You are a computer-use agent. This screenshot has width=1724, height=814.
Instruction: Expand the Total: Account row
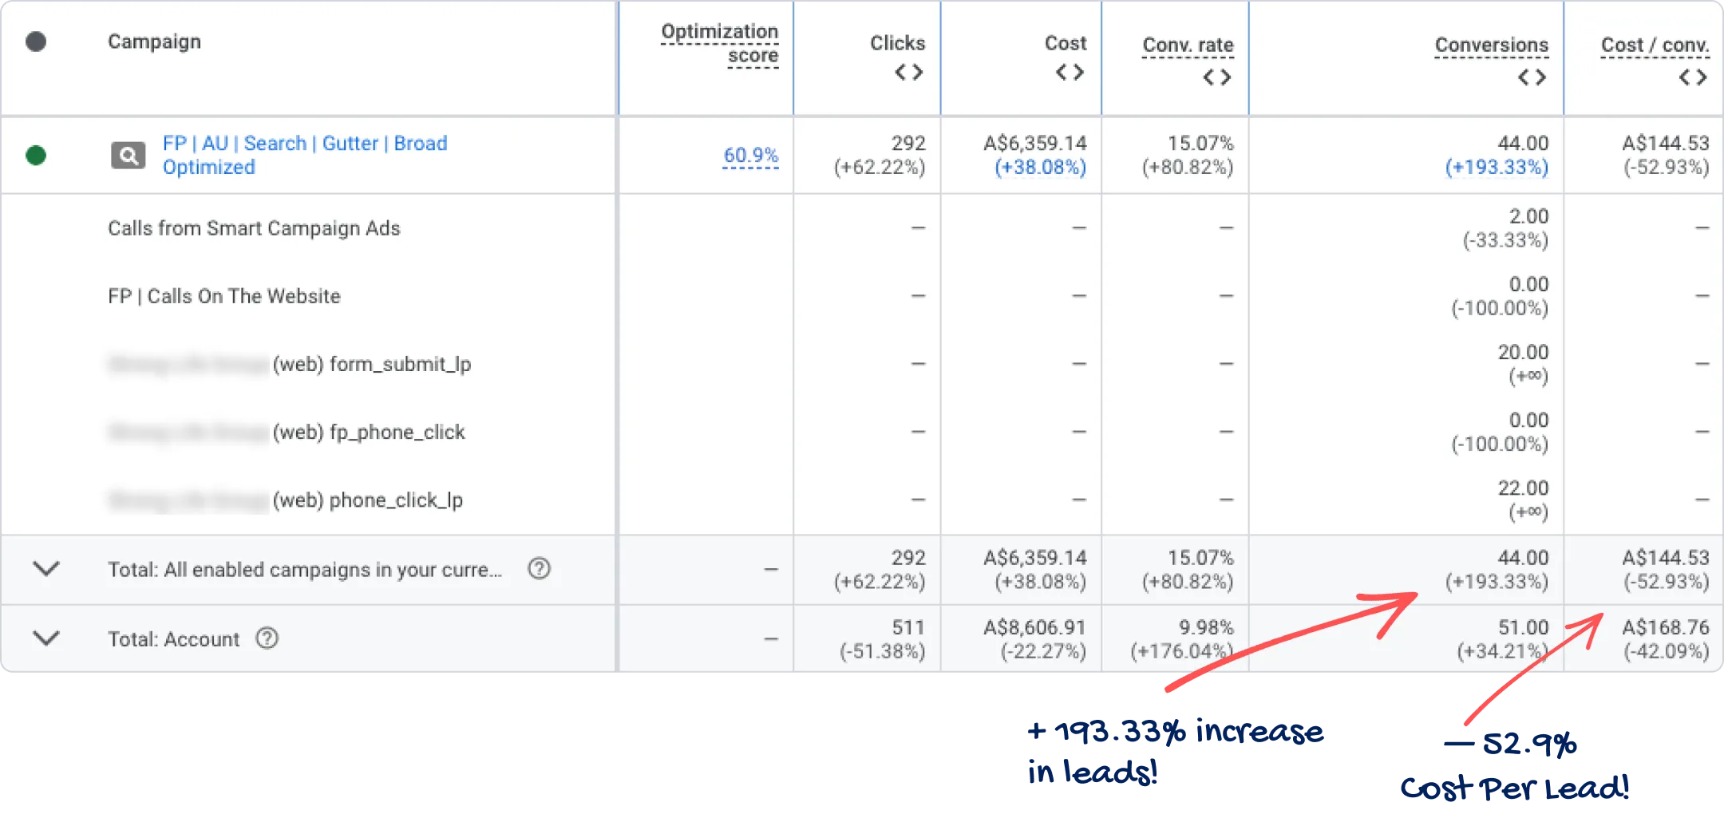46,638
